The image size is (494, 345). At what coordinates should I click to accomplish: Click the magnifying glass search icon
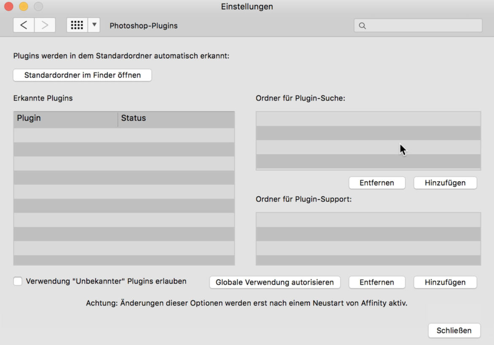[x=362, y=26]
